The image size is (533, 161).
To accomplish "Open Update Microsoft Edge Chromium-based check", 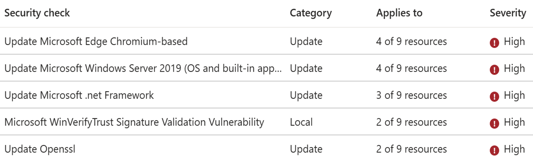I will [96, 41].
